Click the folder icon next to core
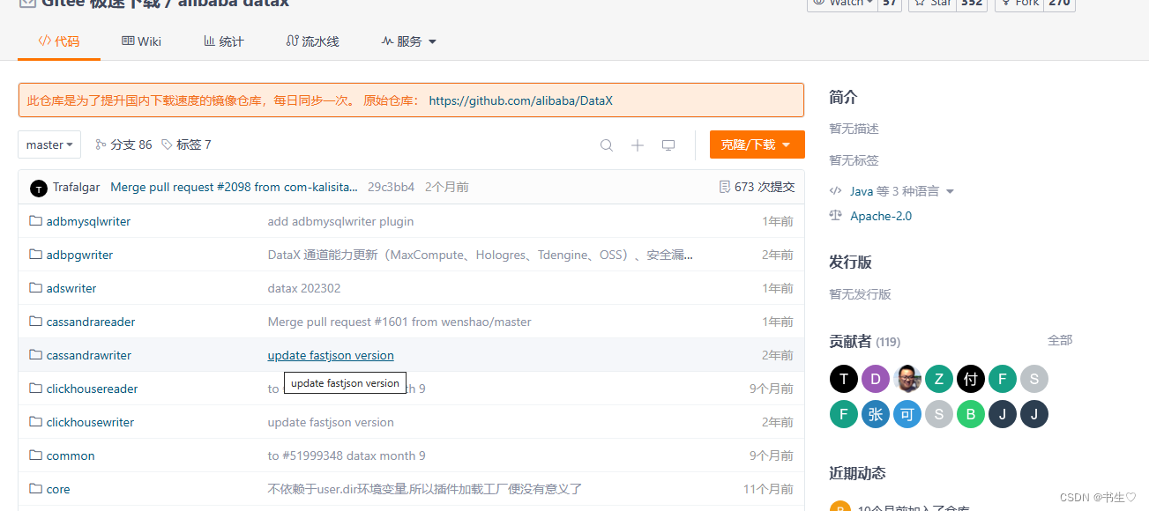This screenshot has width=1149, height=511. pyautogui.click(x=36, y=489)
